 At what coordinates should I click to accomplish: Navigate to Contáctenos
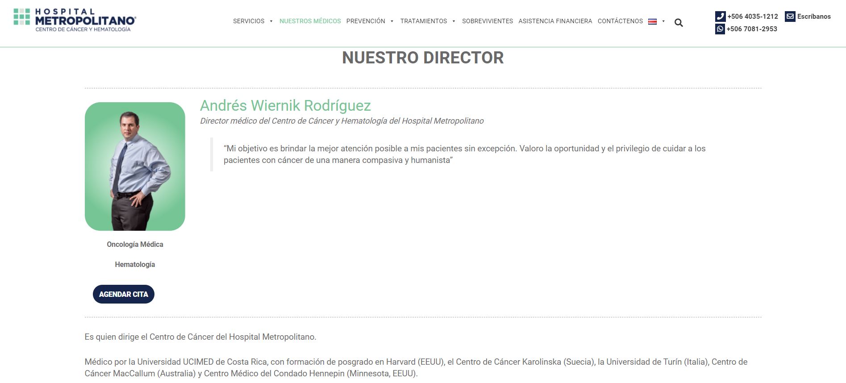(x=620, y=21)
